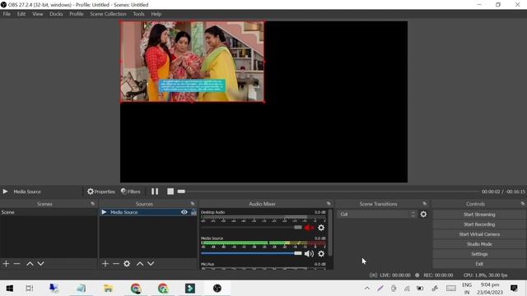This screenshot has height=296, width=527.
Task: Click the video preview thumbnail in canvas
Action: tap(192, 62)
